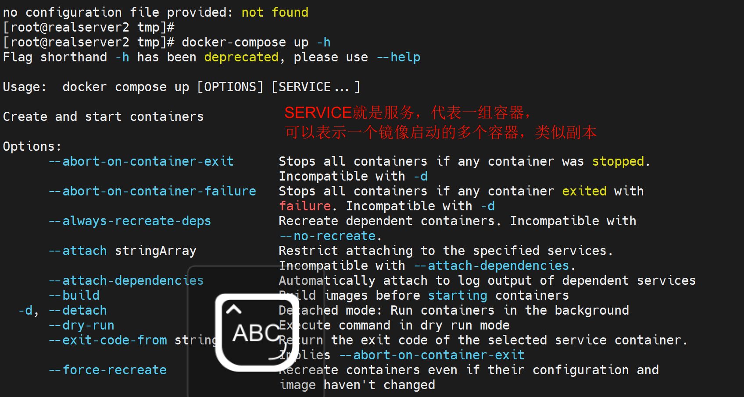Click the red SERVICE annotation text

pyautogui.click(x=318, y=113)
